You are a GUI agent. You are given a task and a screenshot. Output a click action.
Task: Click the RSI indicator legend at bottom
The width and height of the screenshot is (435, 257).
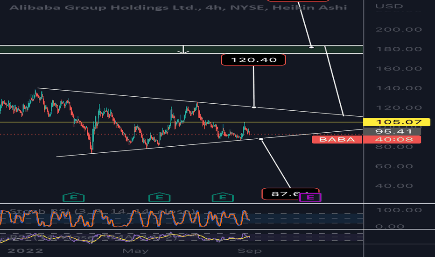(x=93, y=237)
